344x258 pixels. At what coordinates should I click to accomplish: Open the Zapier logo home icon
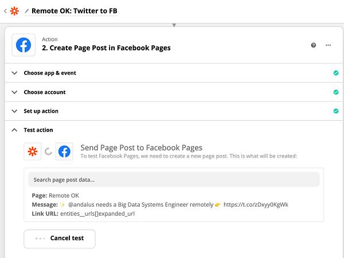14,11
